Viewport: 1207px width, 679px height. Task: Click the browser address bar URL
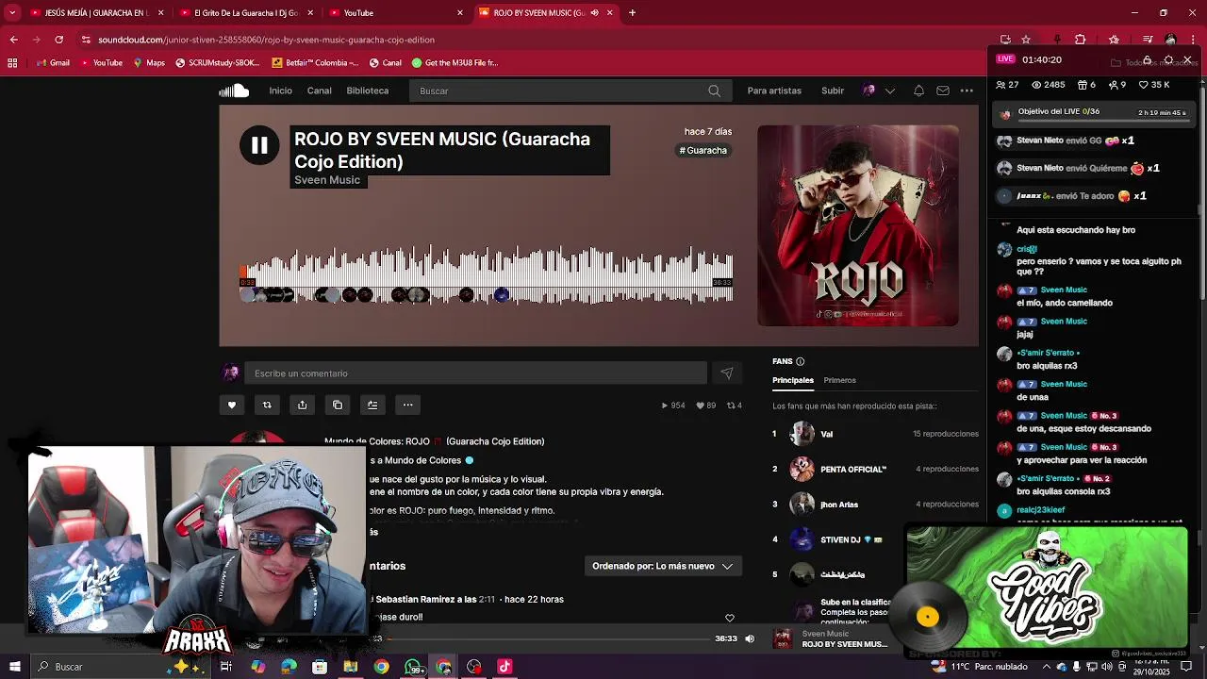(x=266, y=40)
